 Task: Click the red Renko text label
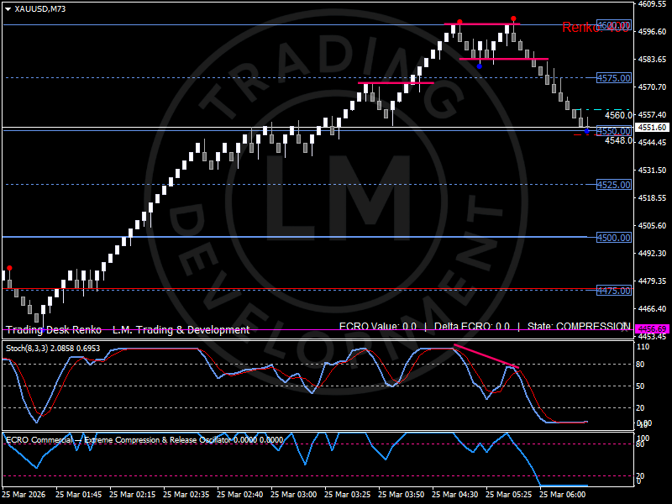point(581,28)
